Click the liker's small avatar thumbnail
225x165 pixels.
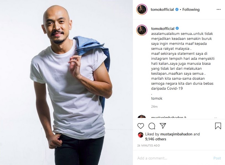(141, 135)
